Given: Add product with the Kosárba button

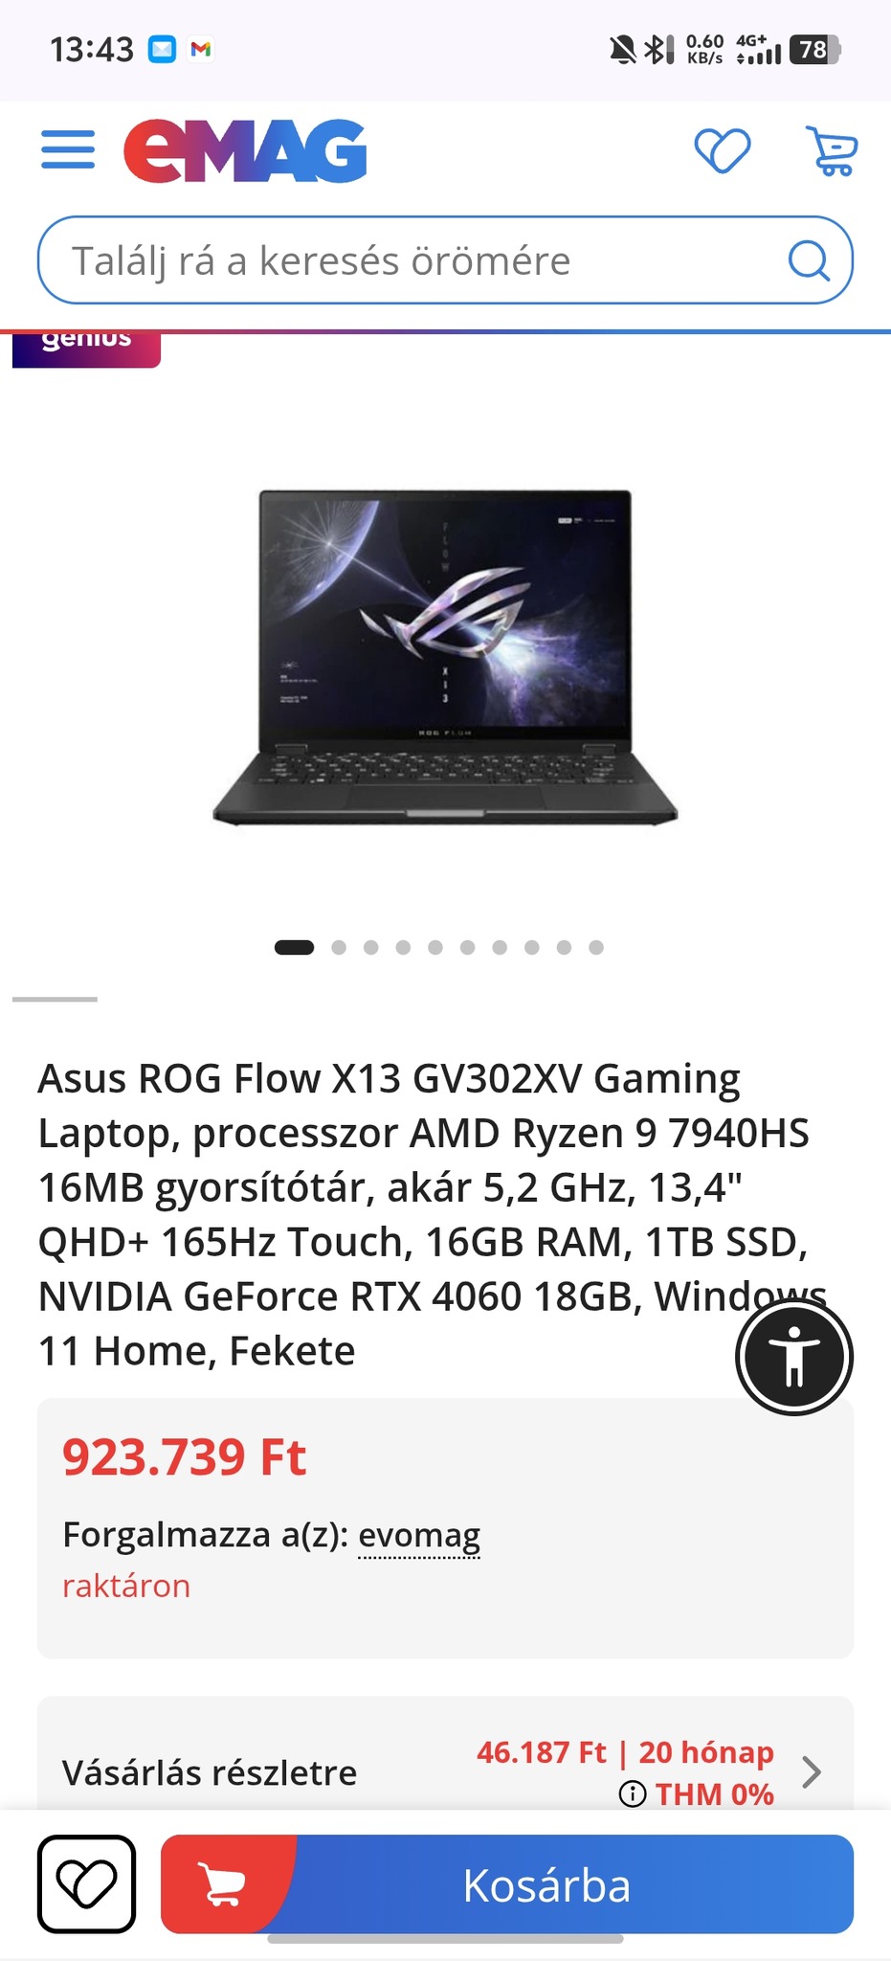Looking at the screenshot, I should click(x=507, y=1883).
